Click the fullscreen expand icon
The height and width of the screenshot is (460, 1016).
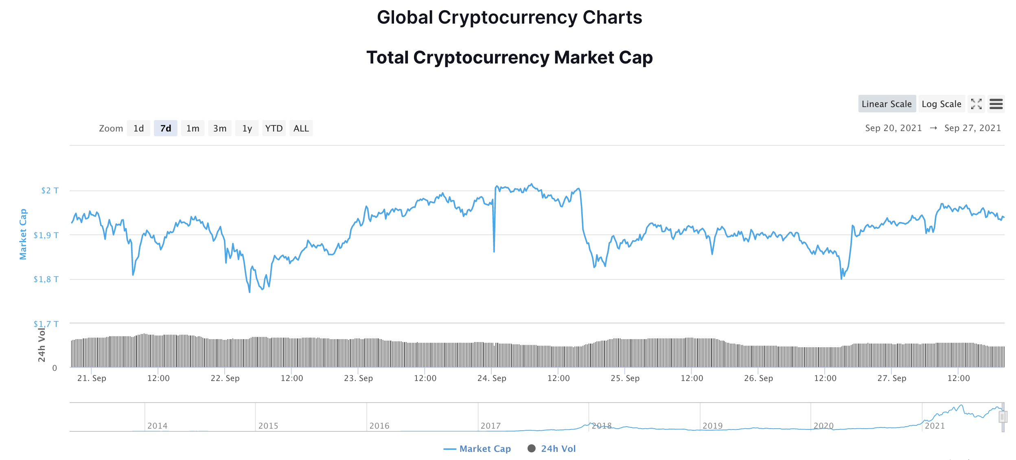coord(977,104)
